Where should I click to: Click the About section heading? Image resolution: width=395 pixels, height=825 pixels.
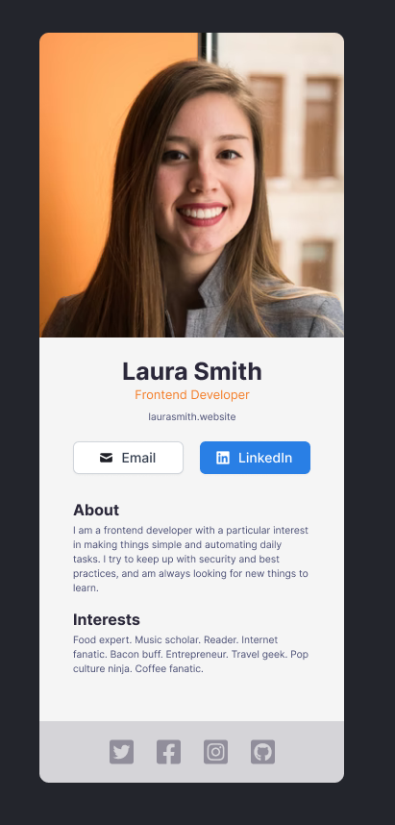tap(96, 510)
